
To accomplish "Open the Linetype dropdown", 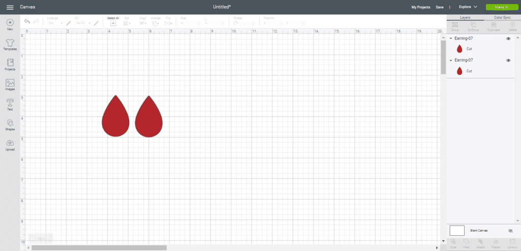I will point(55,23).
